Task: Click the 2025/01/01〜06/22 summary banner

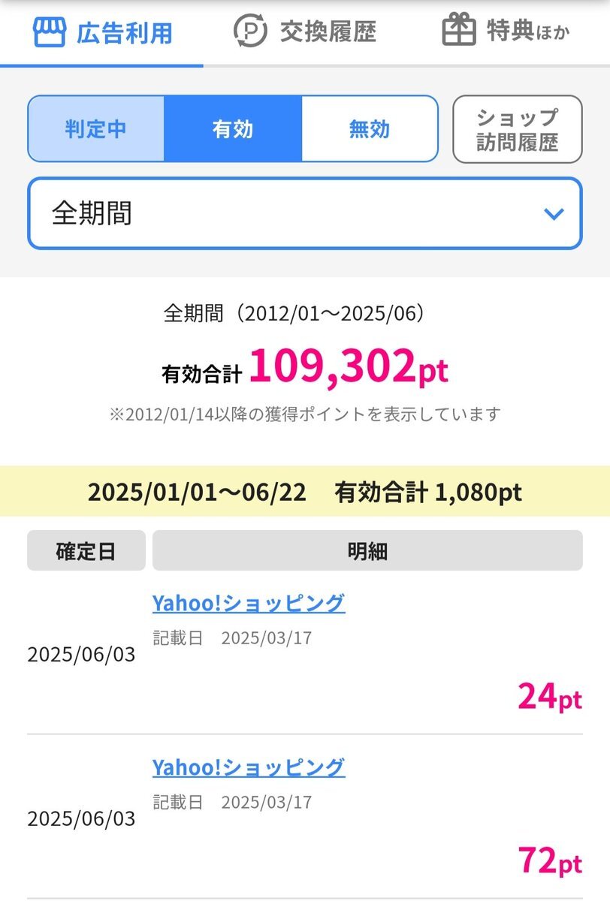Action: 305,492
